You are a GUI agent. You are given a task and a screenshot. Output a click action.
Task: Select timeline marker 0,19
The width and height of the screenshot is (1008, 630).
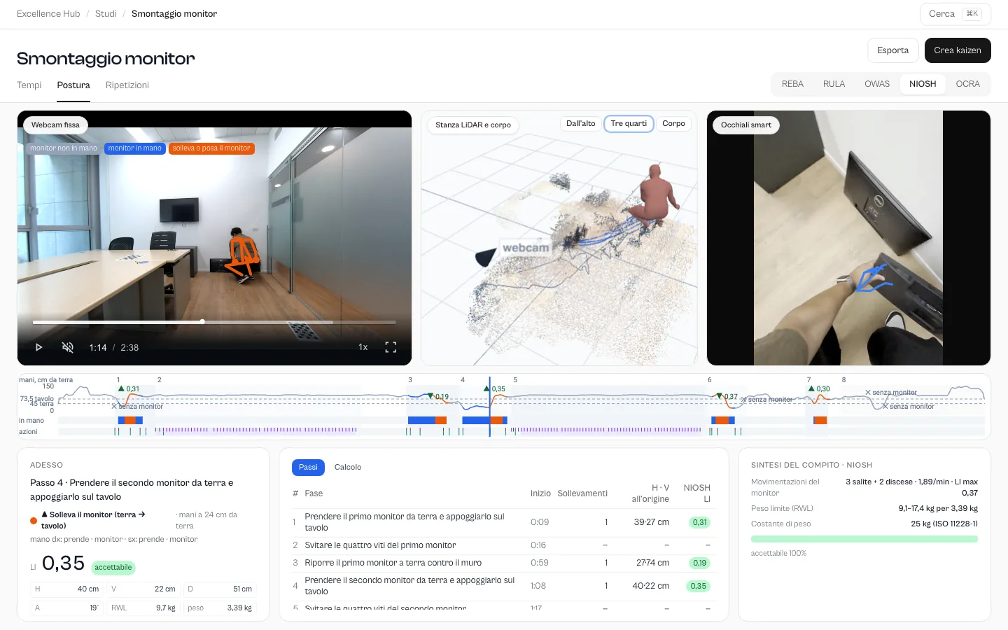[438, 397]
